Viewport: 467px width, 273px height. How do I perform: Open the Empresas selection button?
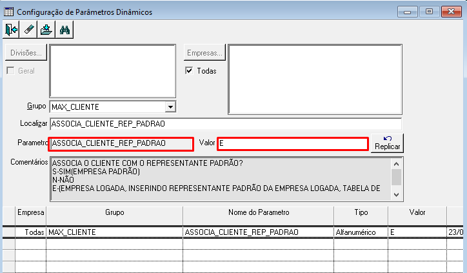click(x=204, y=52)
